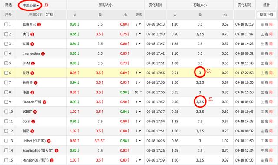
Task: Click the company name Interwetten
Action: (31, 53)
